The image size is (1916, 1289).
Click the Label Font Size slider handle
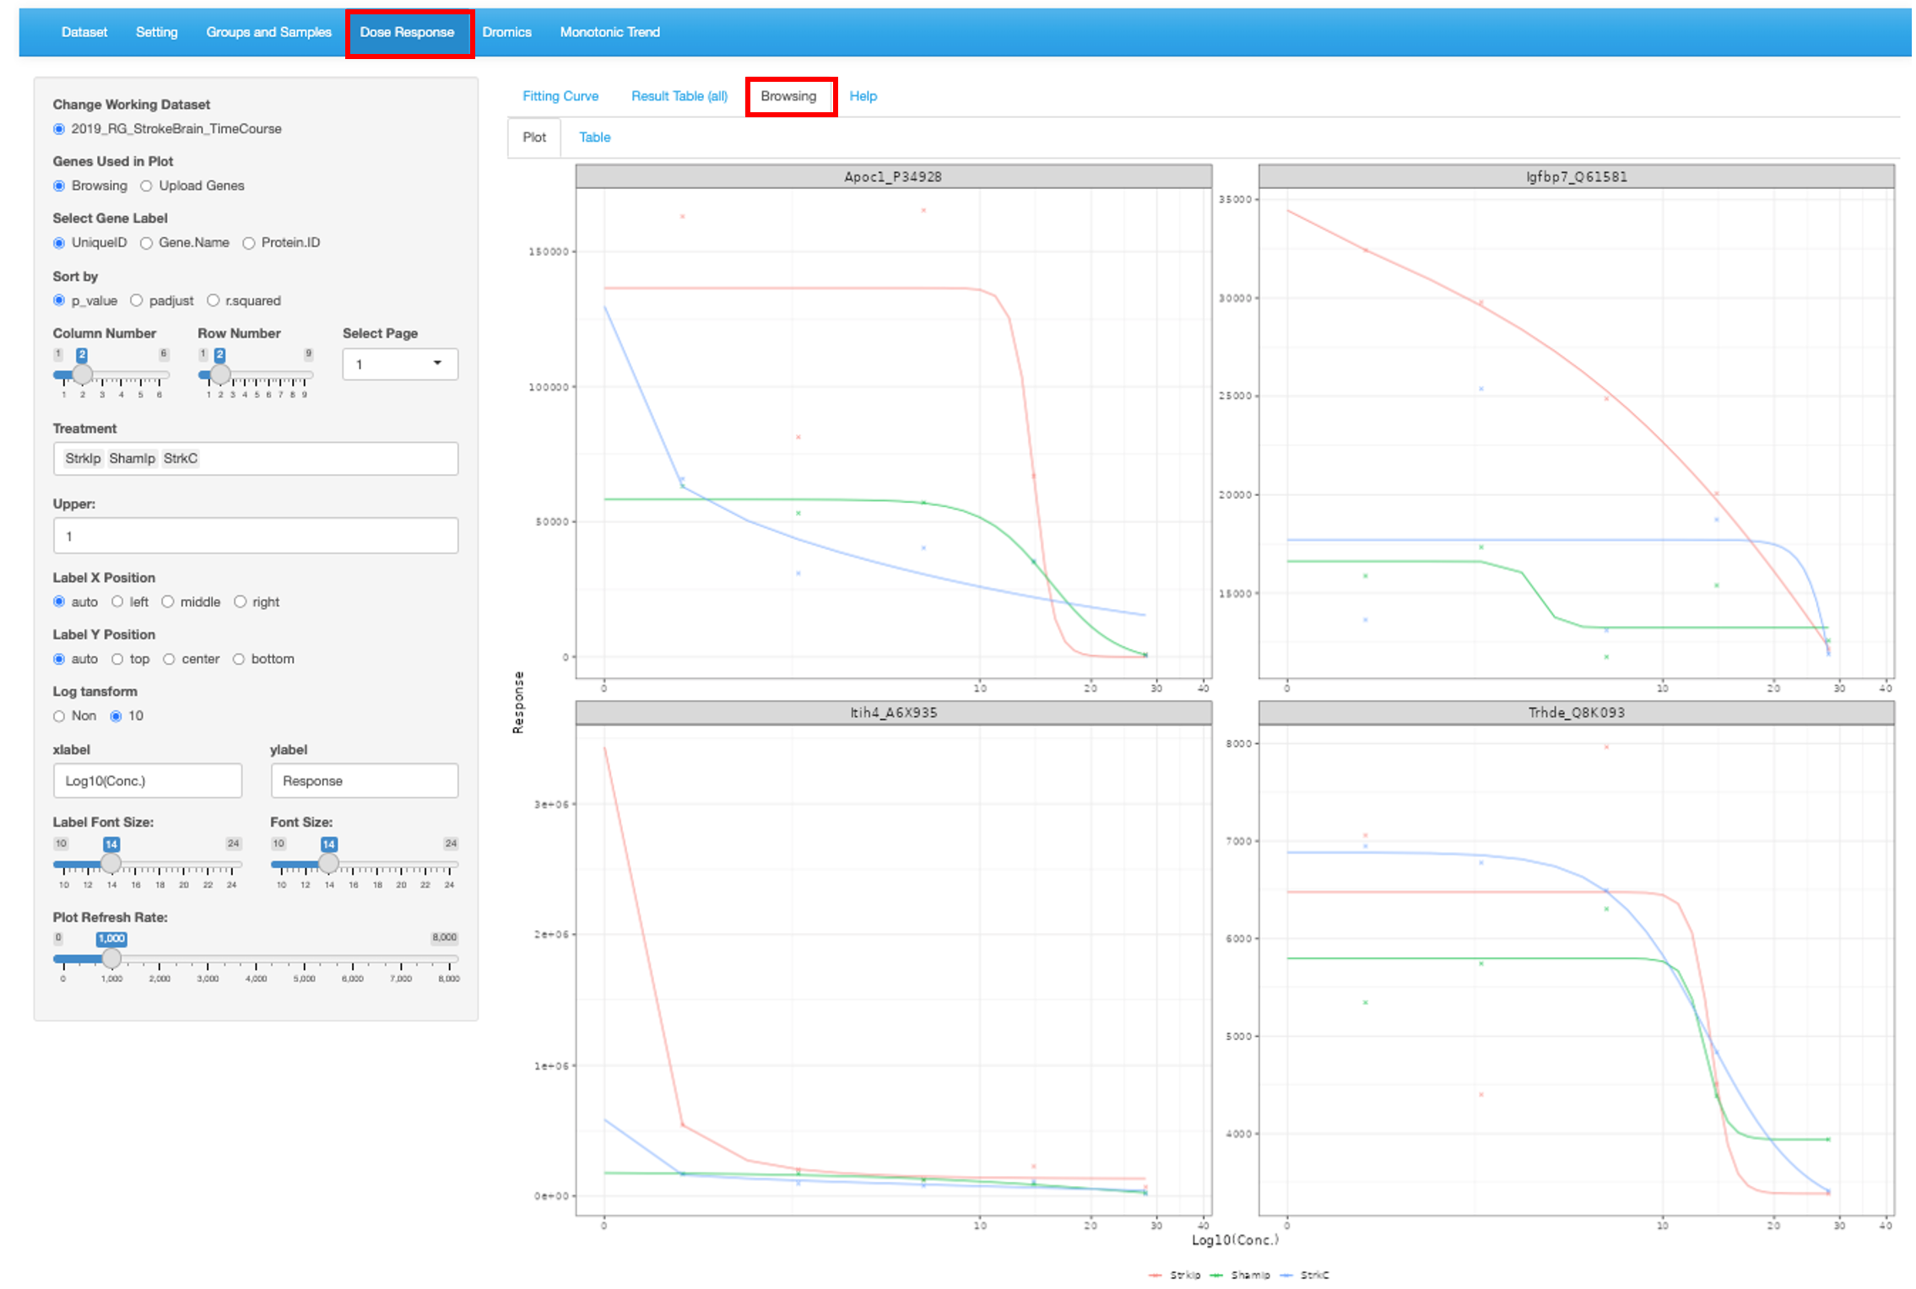coord(111,863)
